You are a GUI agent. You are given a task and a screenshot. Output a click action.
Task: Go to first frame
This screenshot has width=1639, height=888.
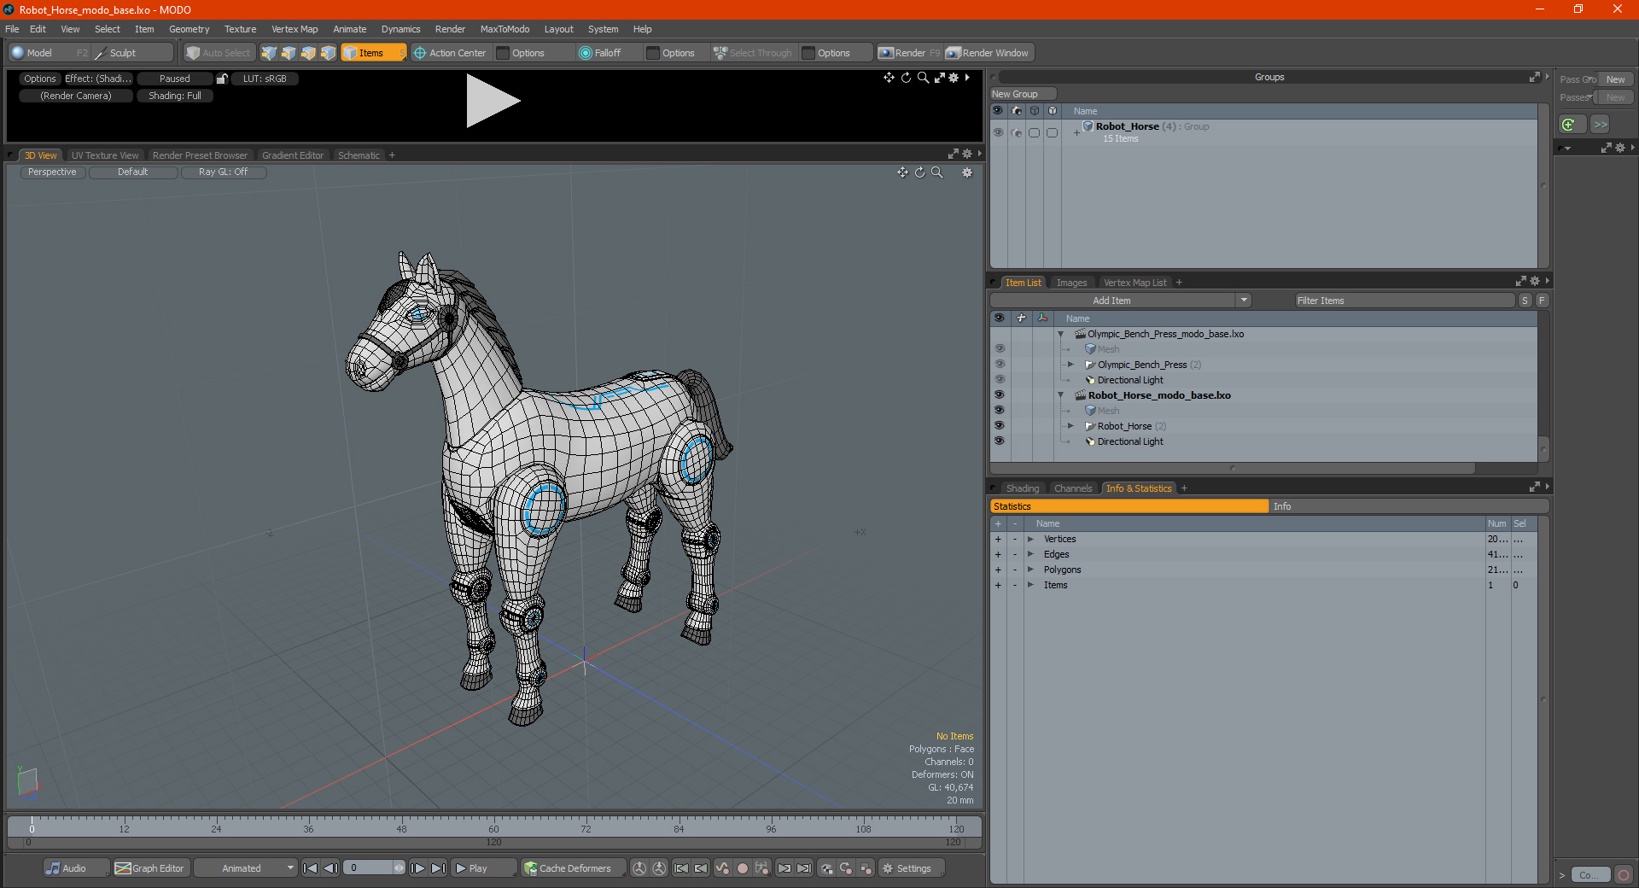pos(311,868)
